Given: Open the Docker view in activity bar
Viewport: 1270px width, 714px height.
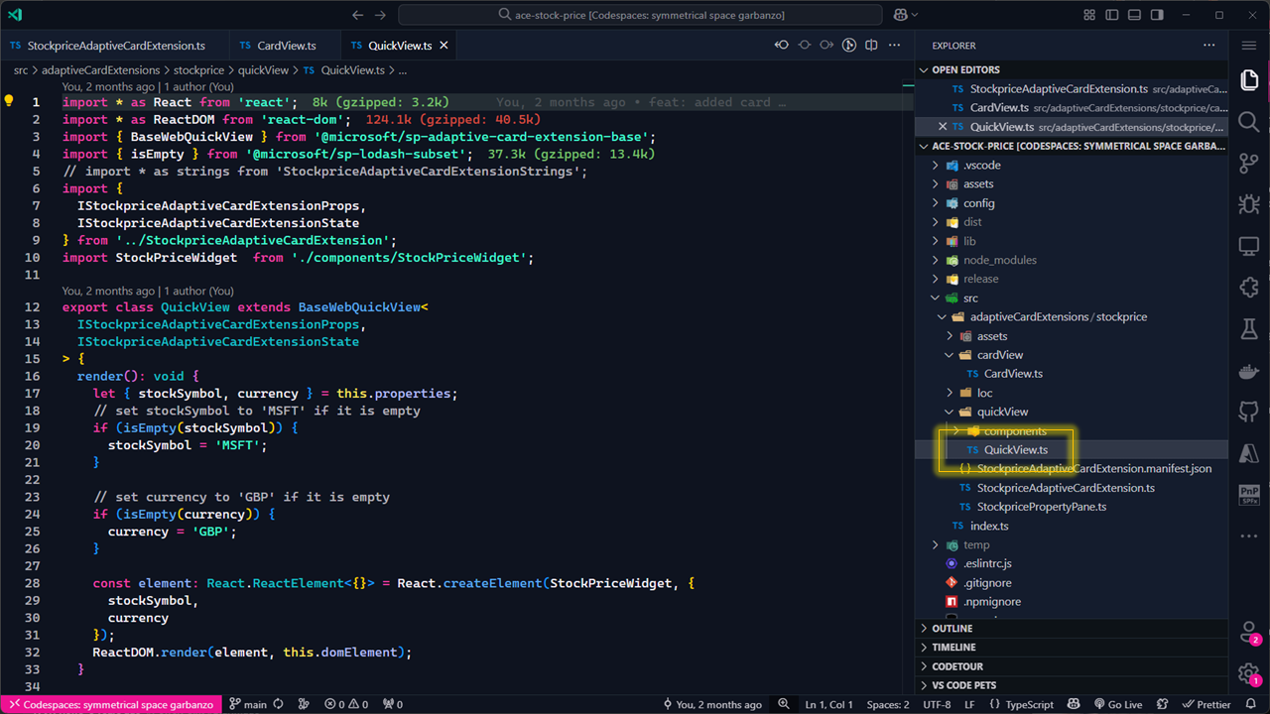Looking at the screenshot, I should coord(1248,371).
